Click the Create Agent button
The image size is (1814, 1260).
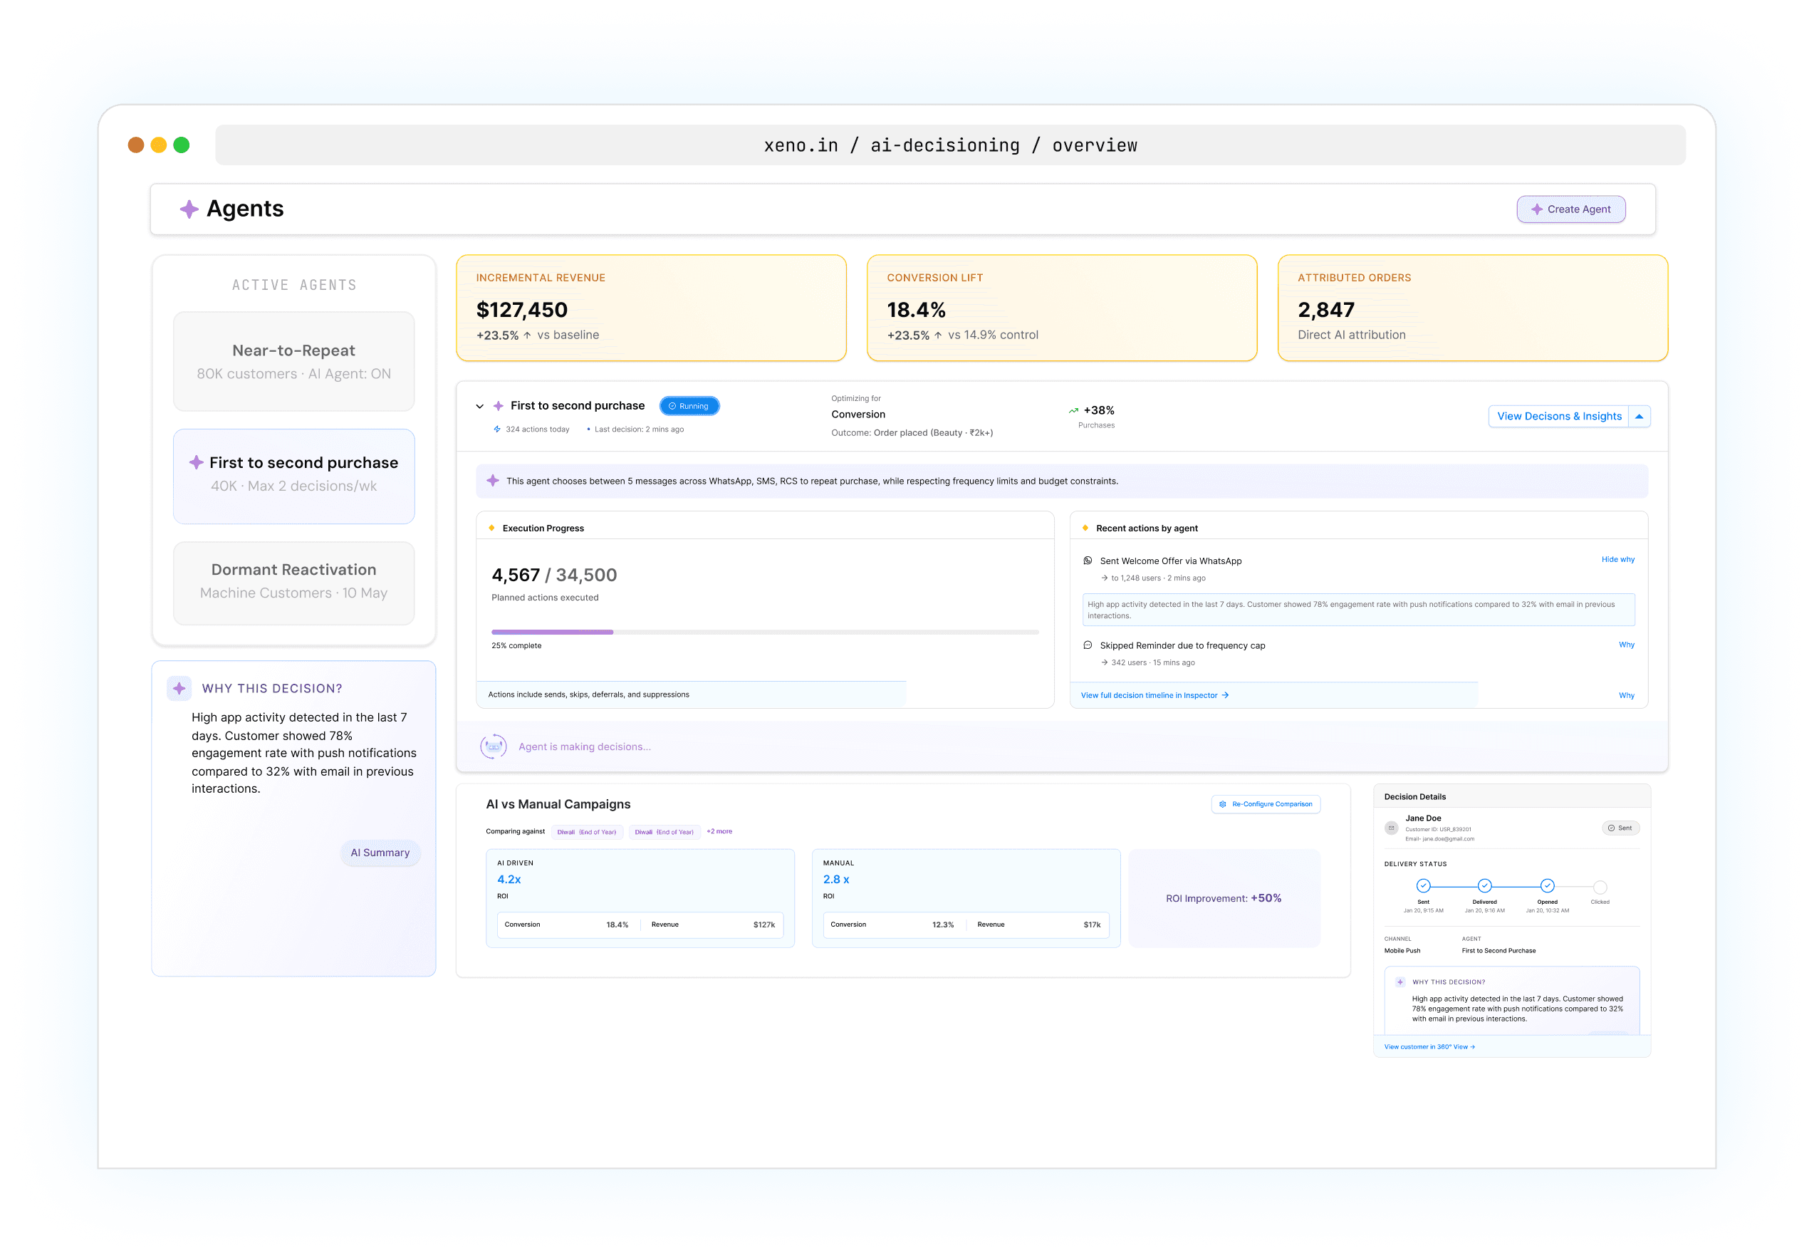1570,209
